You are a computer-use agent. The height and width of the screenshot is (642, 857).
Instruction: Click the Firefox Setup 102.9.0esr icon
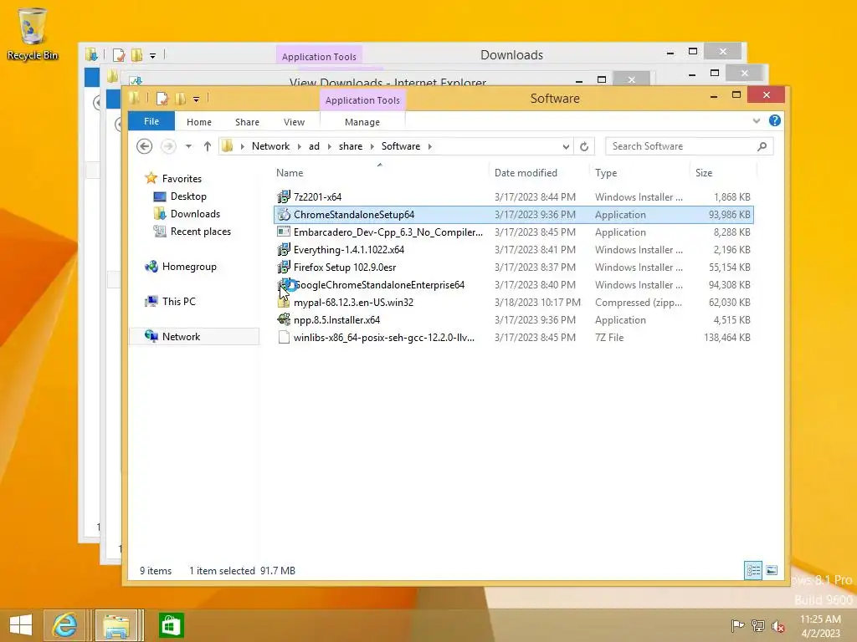click(x=284, y=267)
